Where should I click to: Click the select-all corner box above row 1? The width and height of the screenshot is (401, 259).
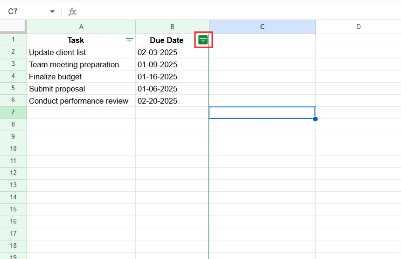tap(13, 27)
